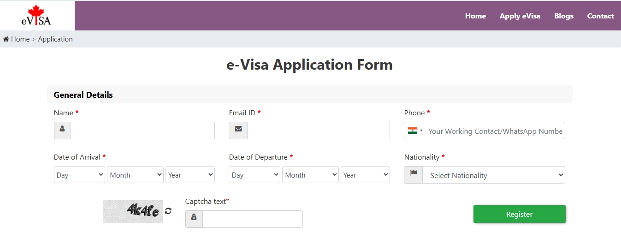
Task: Click the icon beside Captcha text field
Action: (194, 219)
